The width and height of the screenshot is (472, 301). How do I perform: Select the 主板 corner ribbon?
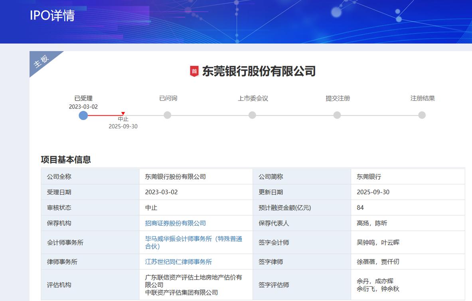41,62
